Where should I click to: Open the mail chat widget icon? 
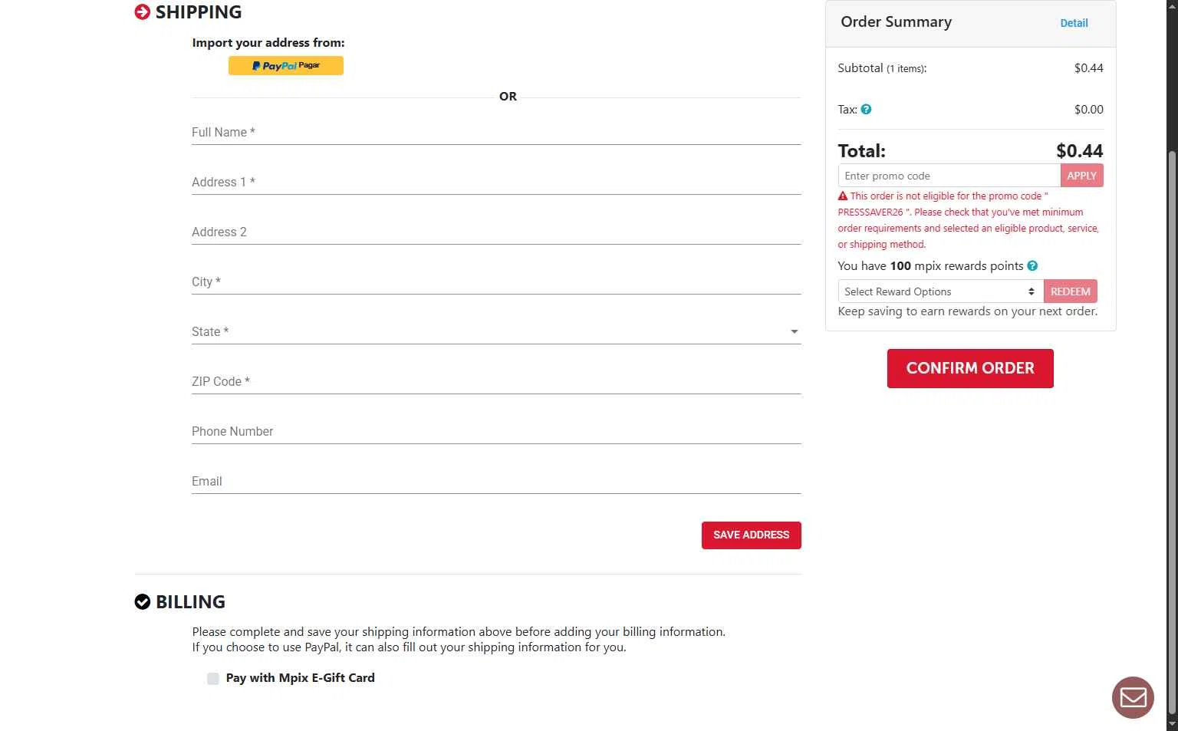[1133, 697]
